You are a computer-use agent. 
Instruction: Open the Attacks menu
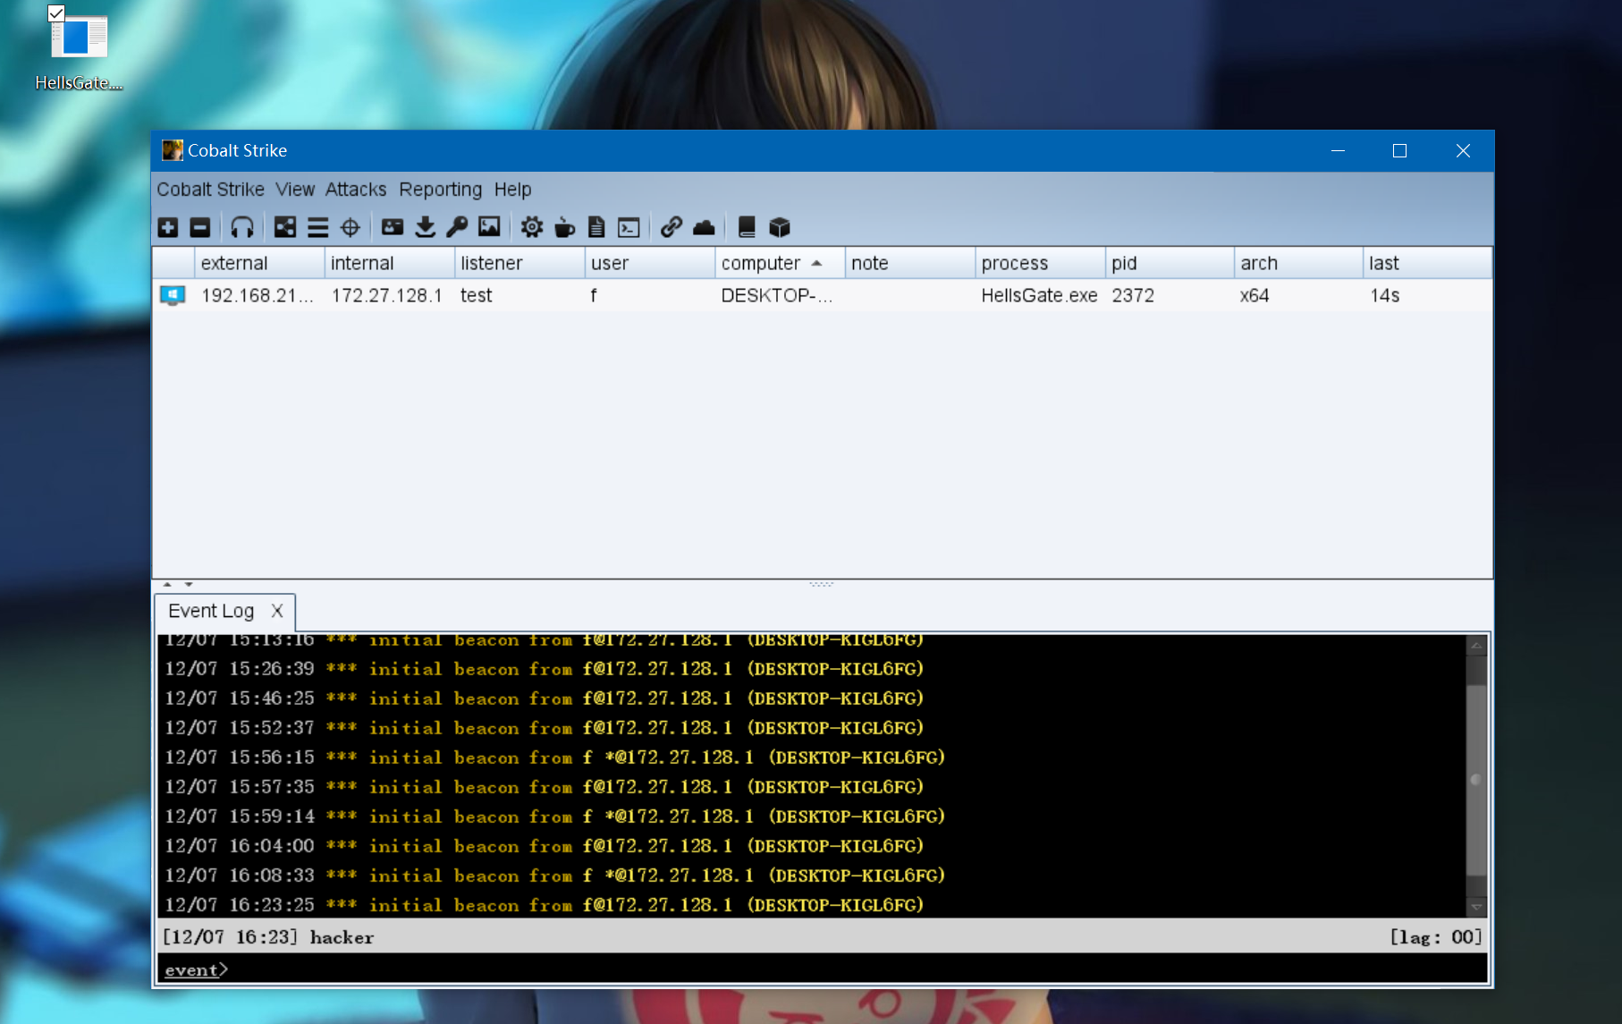click(356, 190)
